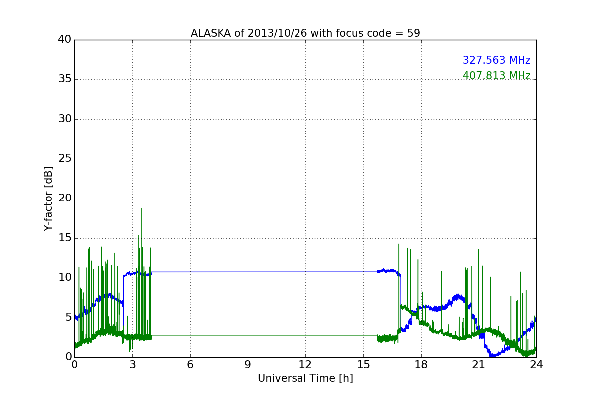Click x-axis tick label 9

[x=248, y=365]
